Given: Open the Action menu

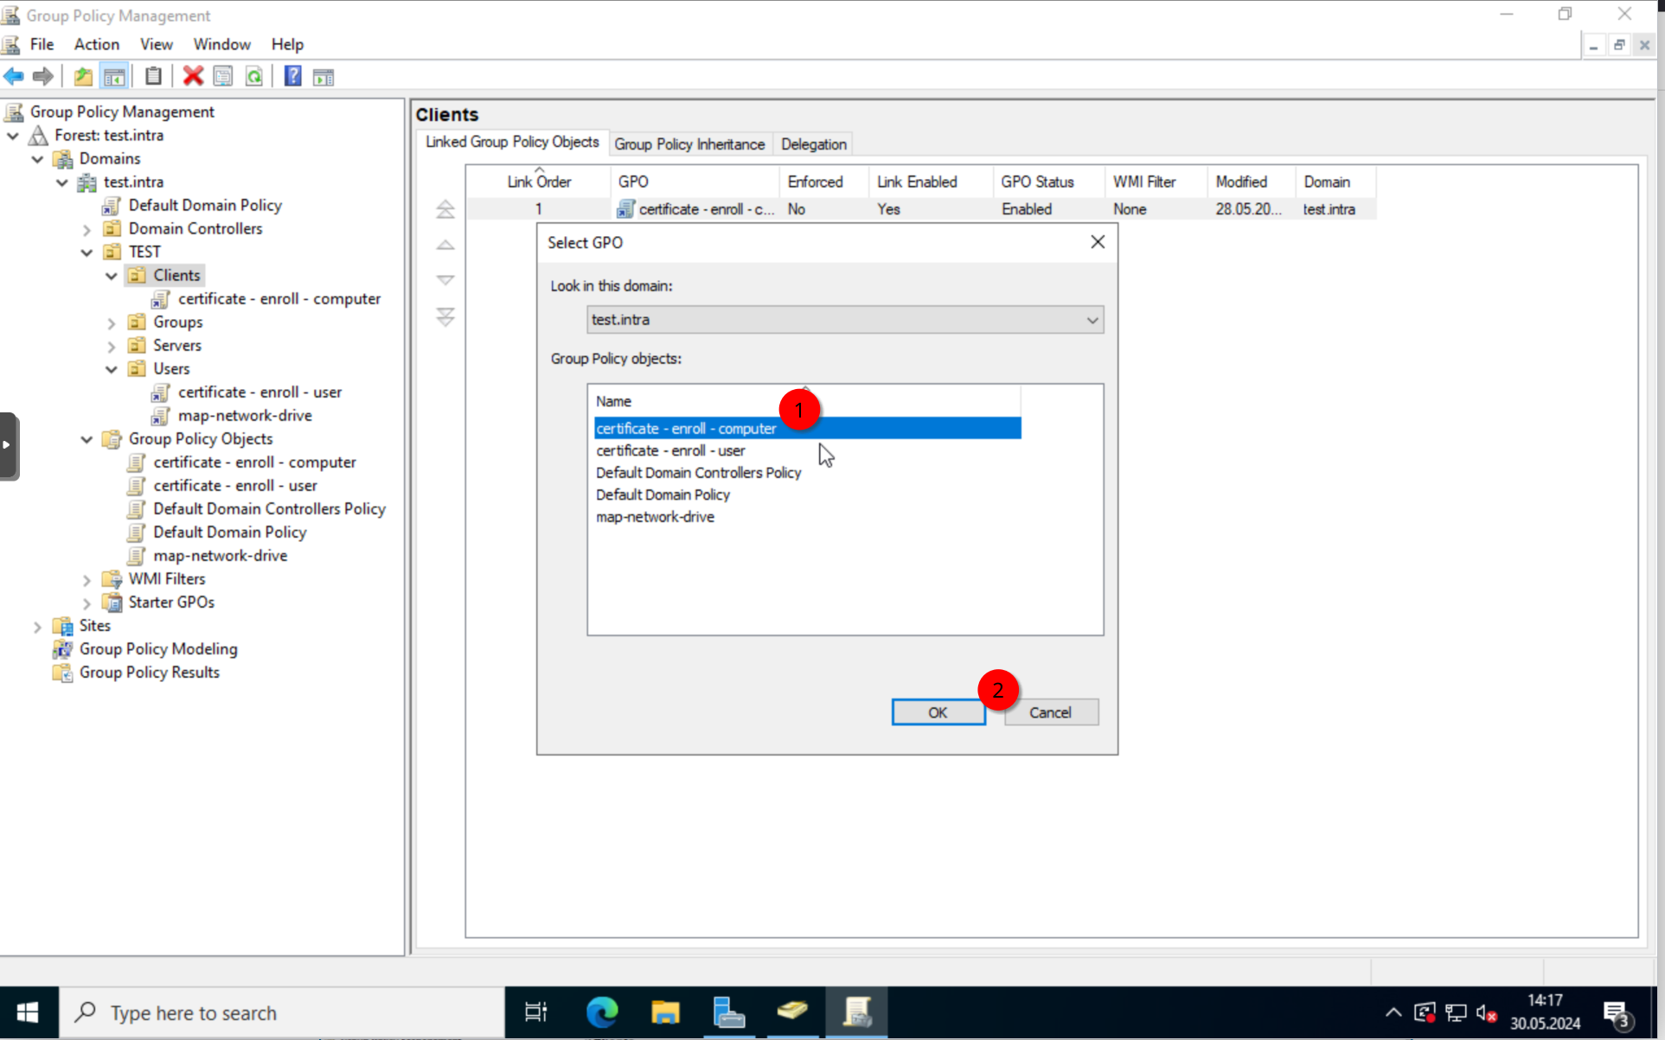Looking at the screenshot, I should pyautogui.click(x=97, y=44).
